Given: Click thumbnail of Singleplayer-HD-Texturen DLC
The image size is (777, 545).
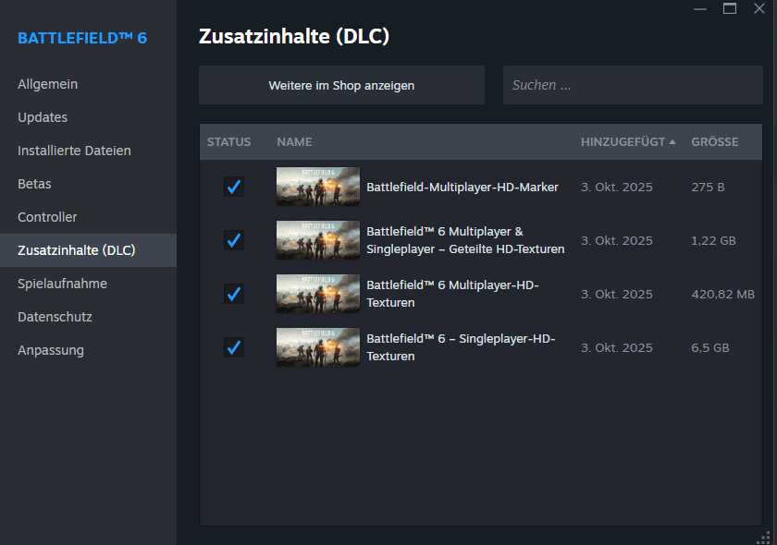Looking at the screenshot, I should click(x=318, y=347).
